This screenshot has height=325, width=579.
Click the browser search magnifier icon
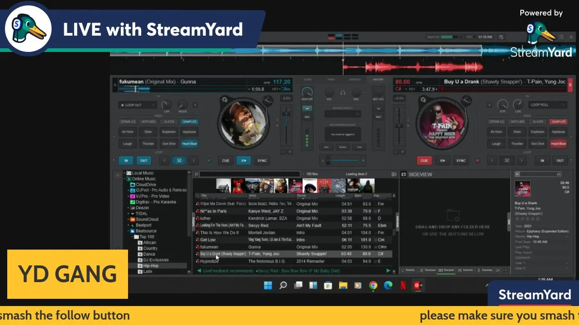point(196,174)
